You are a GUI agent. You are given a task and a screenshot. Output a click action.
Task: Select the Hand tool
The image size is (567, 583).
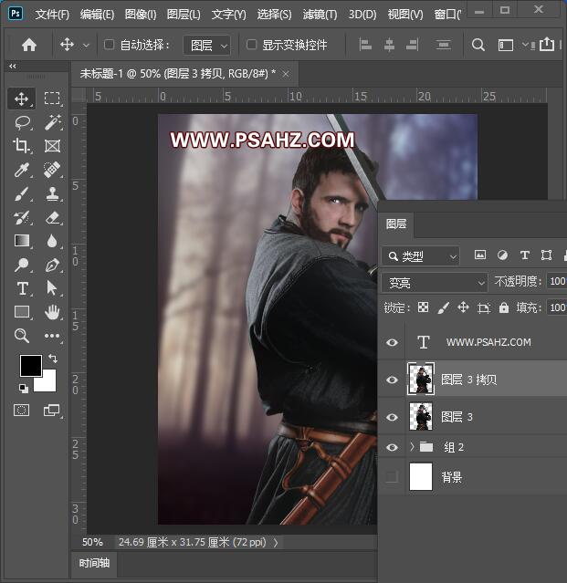coord(52,312)
